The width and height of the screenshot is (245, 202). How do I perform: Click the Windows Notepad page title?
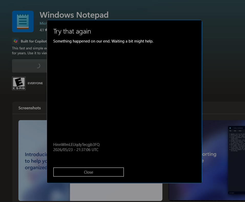(x=74, y=15)
